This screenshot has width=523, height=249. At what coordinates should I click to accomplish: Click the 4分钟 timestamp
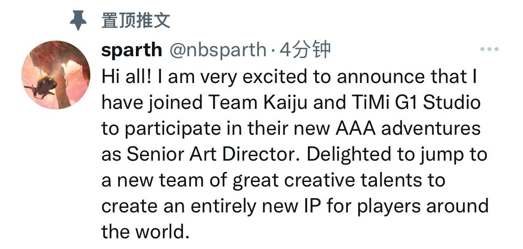(x=304, y=50)
